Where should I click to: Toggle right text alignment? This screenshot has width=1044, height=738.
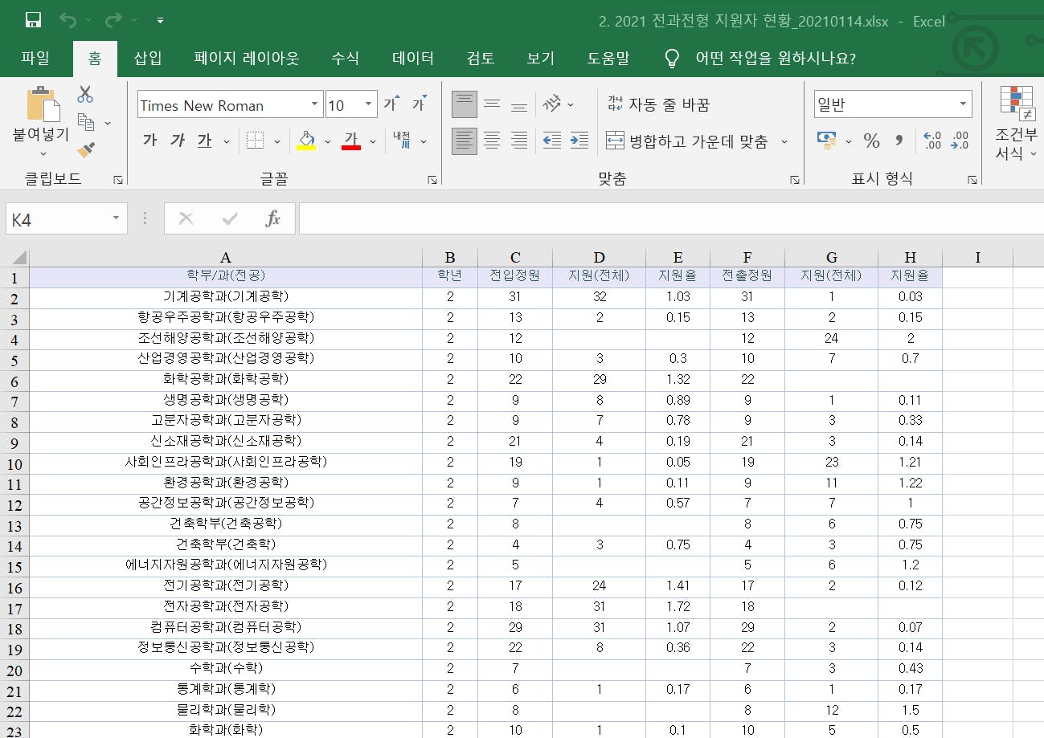(519, 141)
